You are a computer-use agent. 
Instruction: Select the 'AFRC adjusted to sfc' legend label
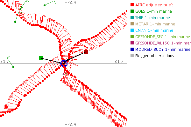click(x=154, y=5)
